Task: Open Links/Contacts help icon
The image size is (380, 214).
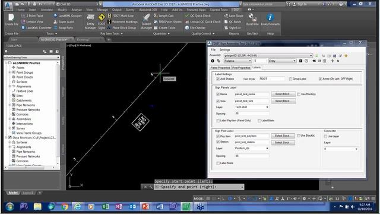Action: click(270, 20)
